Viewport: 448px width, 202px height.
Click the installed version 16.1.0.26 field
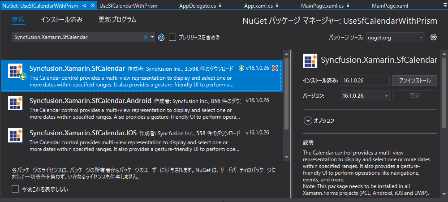pos(365,81)
